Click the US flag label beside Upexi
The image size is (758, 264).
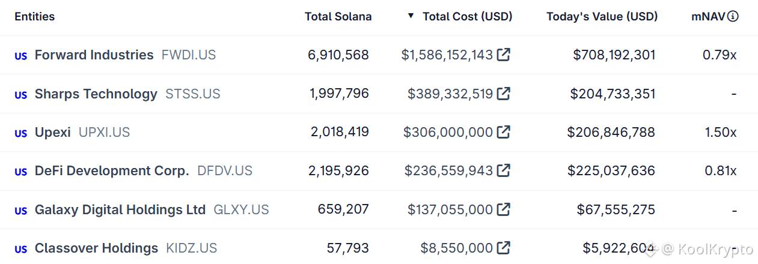21,133
